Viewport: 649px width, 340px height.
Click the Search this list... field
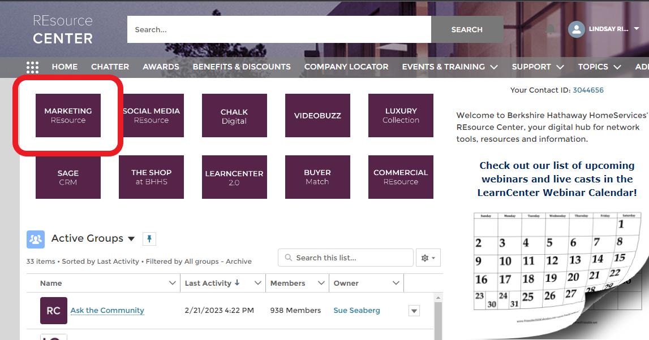click(346, 258)
